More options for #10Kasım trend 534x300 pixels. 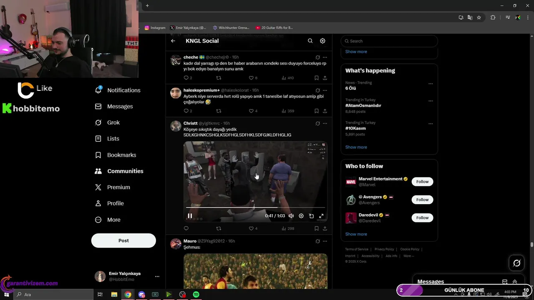point(431,124)
